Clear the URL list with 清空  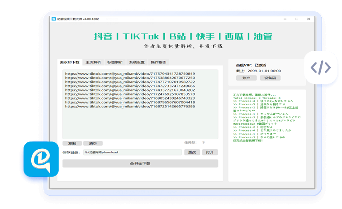[x=93, y=143]
